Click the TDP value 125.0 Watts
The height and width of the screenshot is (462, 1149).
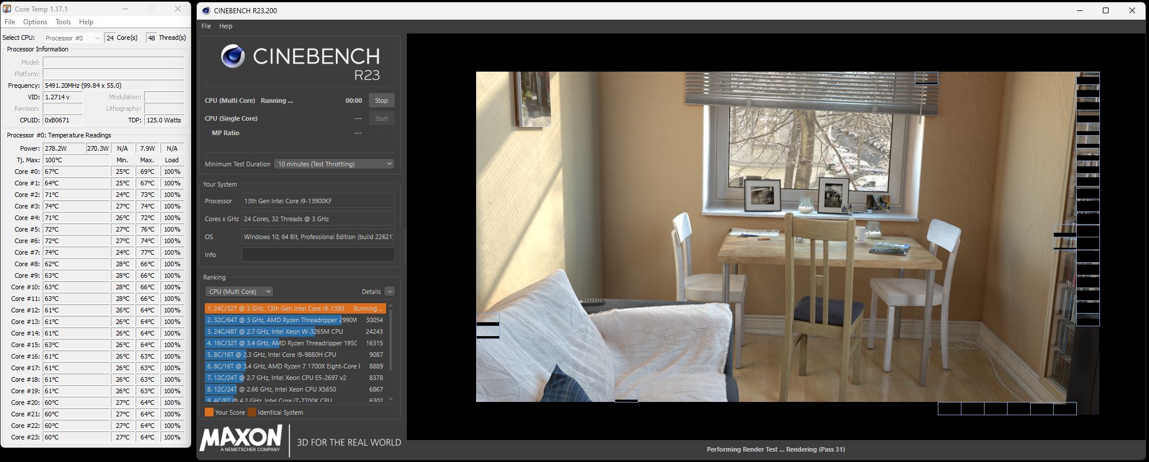click(164, 120)
